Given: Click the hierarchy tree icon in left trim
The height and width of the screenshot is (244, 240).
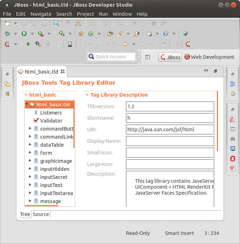Looking at the screenshot, I should click(x=7, y=94).
